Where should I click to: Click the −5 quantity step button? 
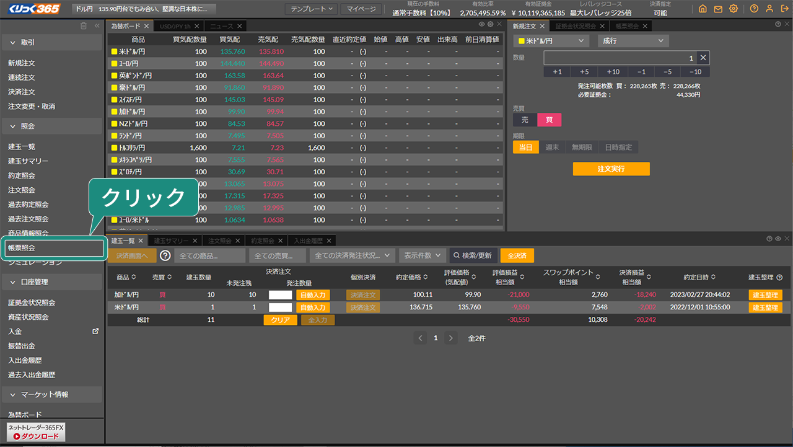click(667, 72)
